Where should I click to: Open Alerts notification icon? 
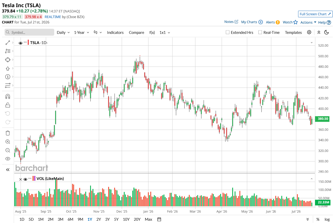tap(278, 22)
